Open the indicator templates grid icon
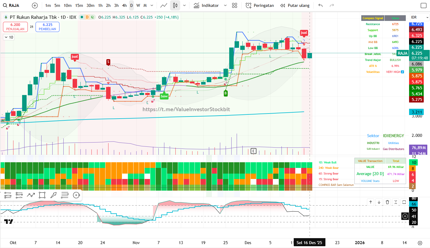Viewport: 430px width, 248px height. (235, 5)
